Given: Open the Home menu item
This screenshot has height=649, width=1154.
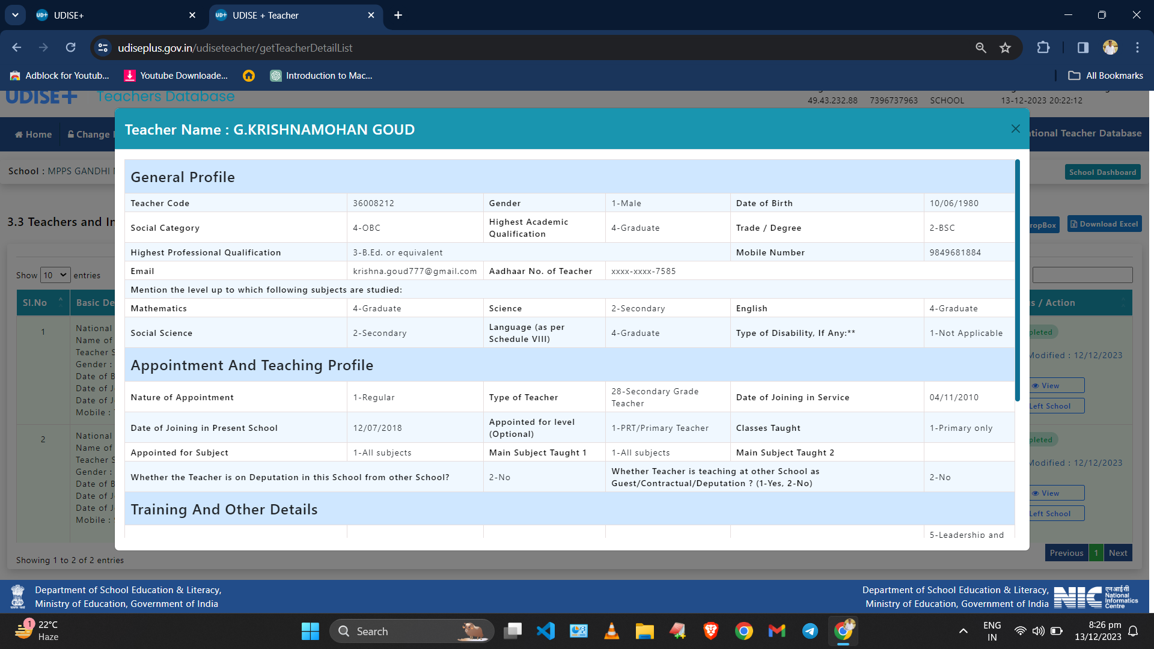Looking at the screenshot, I should coord(34,135).
